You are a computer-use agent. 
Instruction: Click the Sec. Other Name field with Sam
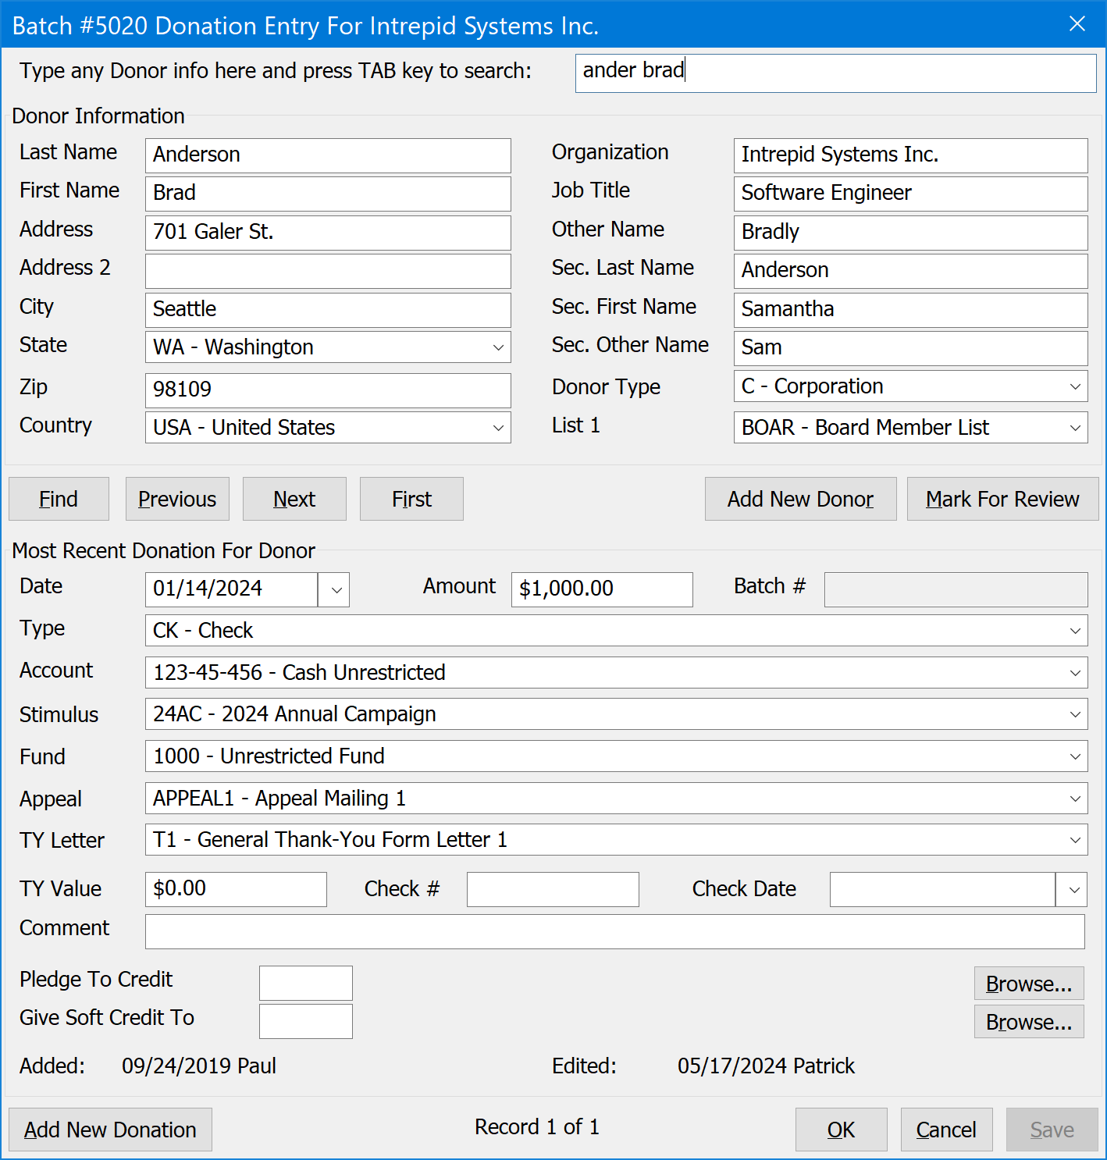pyautogui.click(x=910, y=348)
